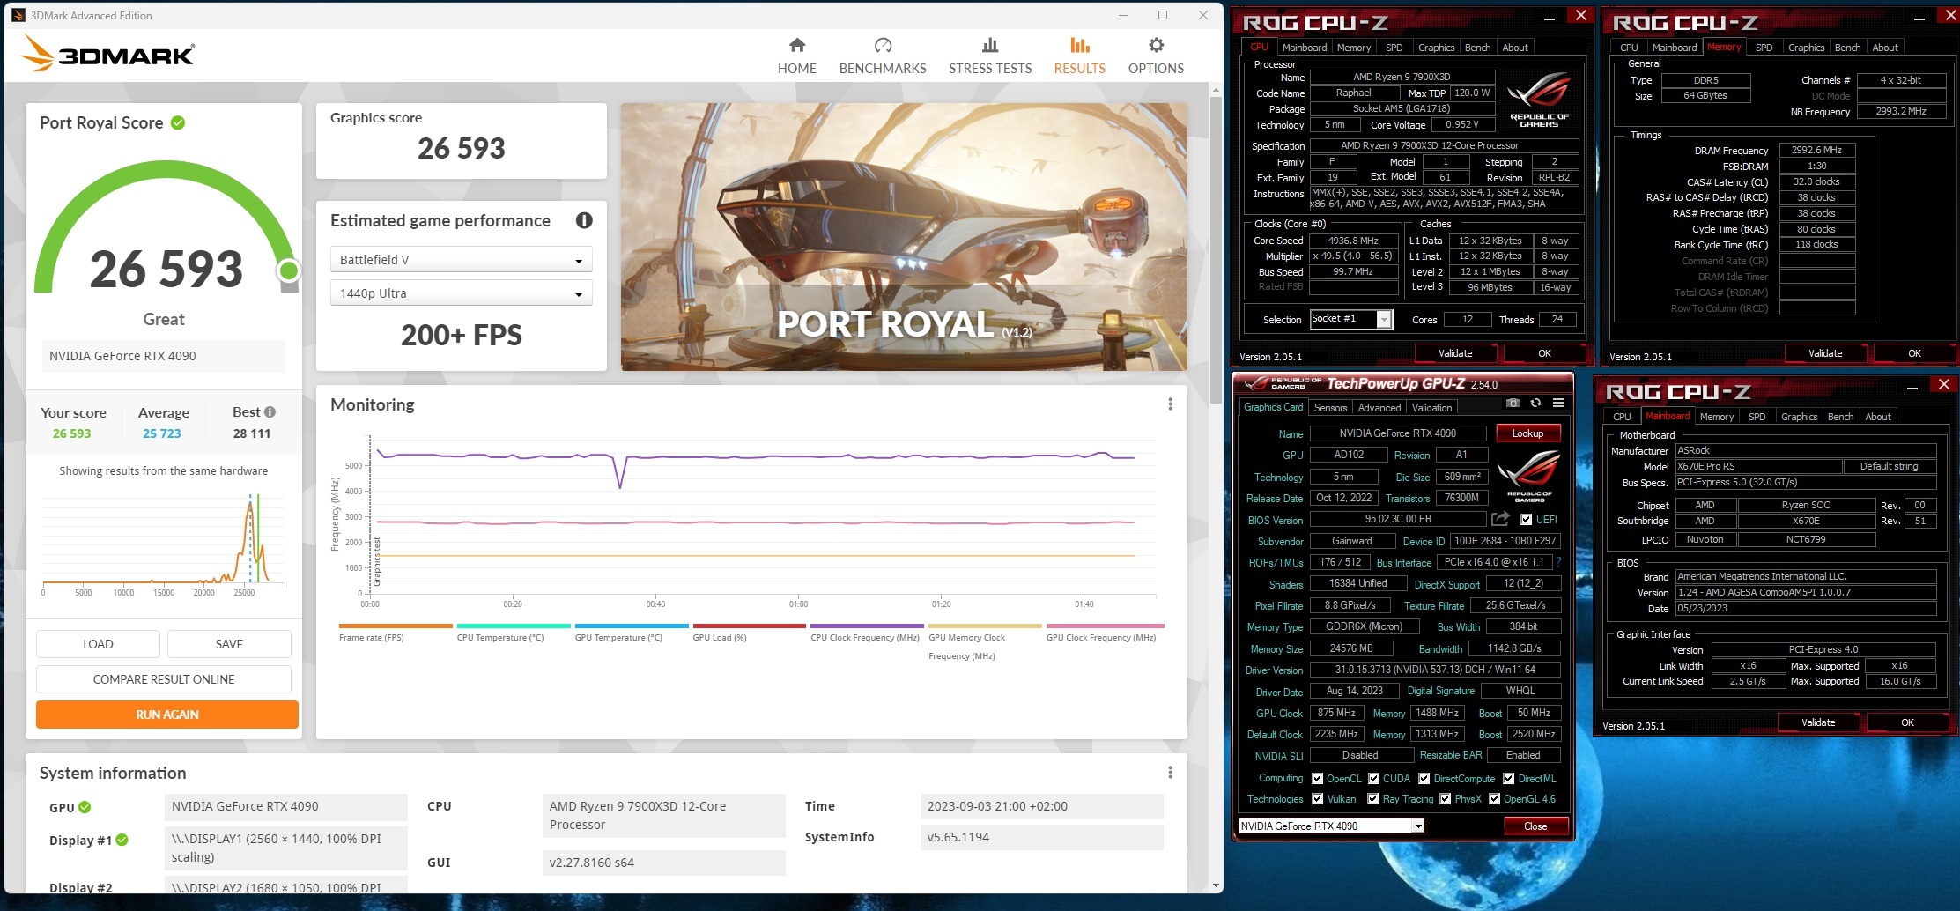Image resolution: width=1960 pixels, height=911 pixels.
Task: Go to 3DMark Home icon
Action: pos(796,45)
